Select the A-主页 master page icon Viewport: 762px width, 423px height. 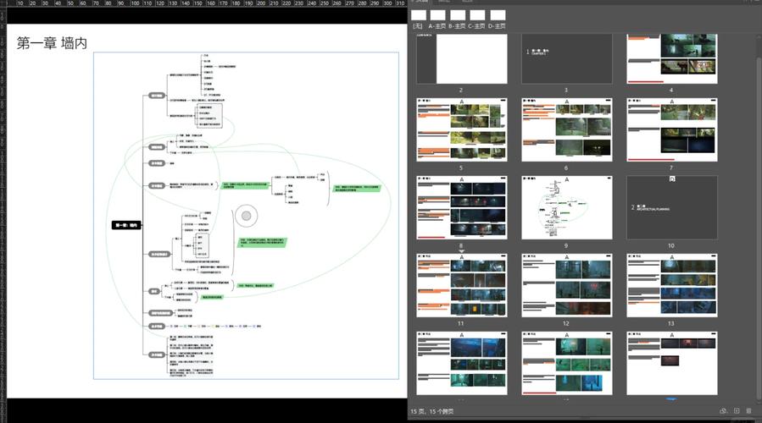pos(438,15)
